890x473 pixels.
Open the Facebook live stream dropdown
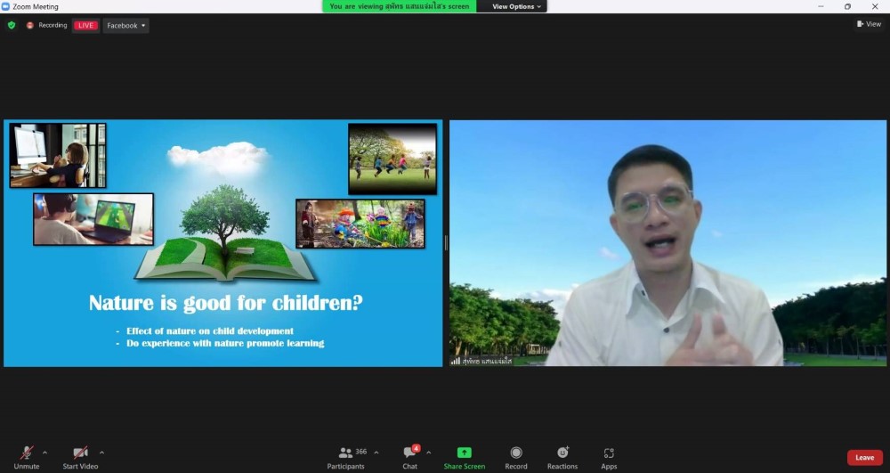pyautogui.click(x=125, y=25)
